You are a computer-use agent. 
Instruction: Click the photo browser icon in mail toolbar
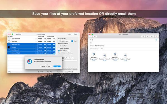pyautogui.click(x=152, y=37)
